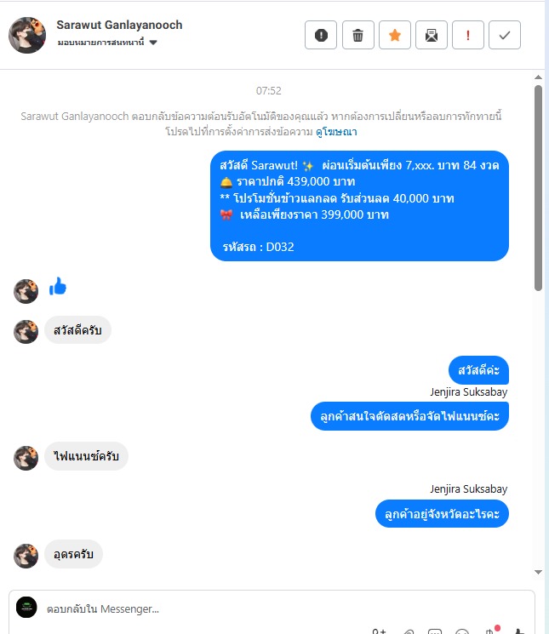
Task: Click the chat vertical scrollbar thumb
Action: click(x=538, y=188)
